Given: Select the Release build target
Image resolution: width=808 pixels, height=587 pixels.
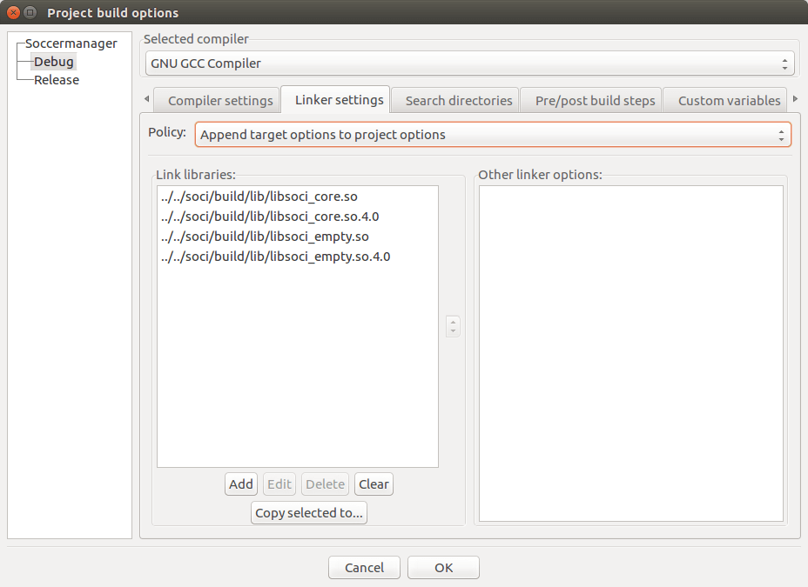Looking at the screenshot, I should click(57, 80).
